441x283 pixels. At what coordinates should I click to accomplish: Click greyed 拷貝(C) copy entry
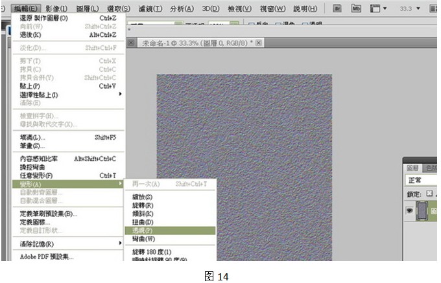68,69
